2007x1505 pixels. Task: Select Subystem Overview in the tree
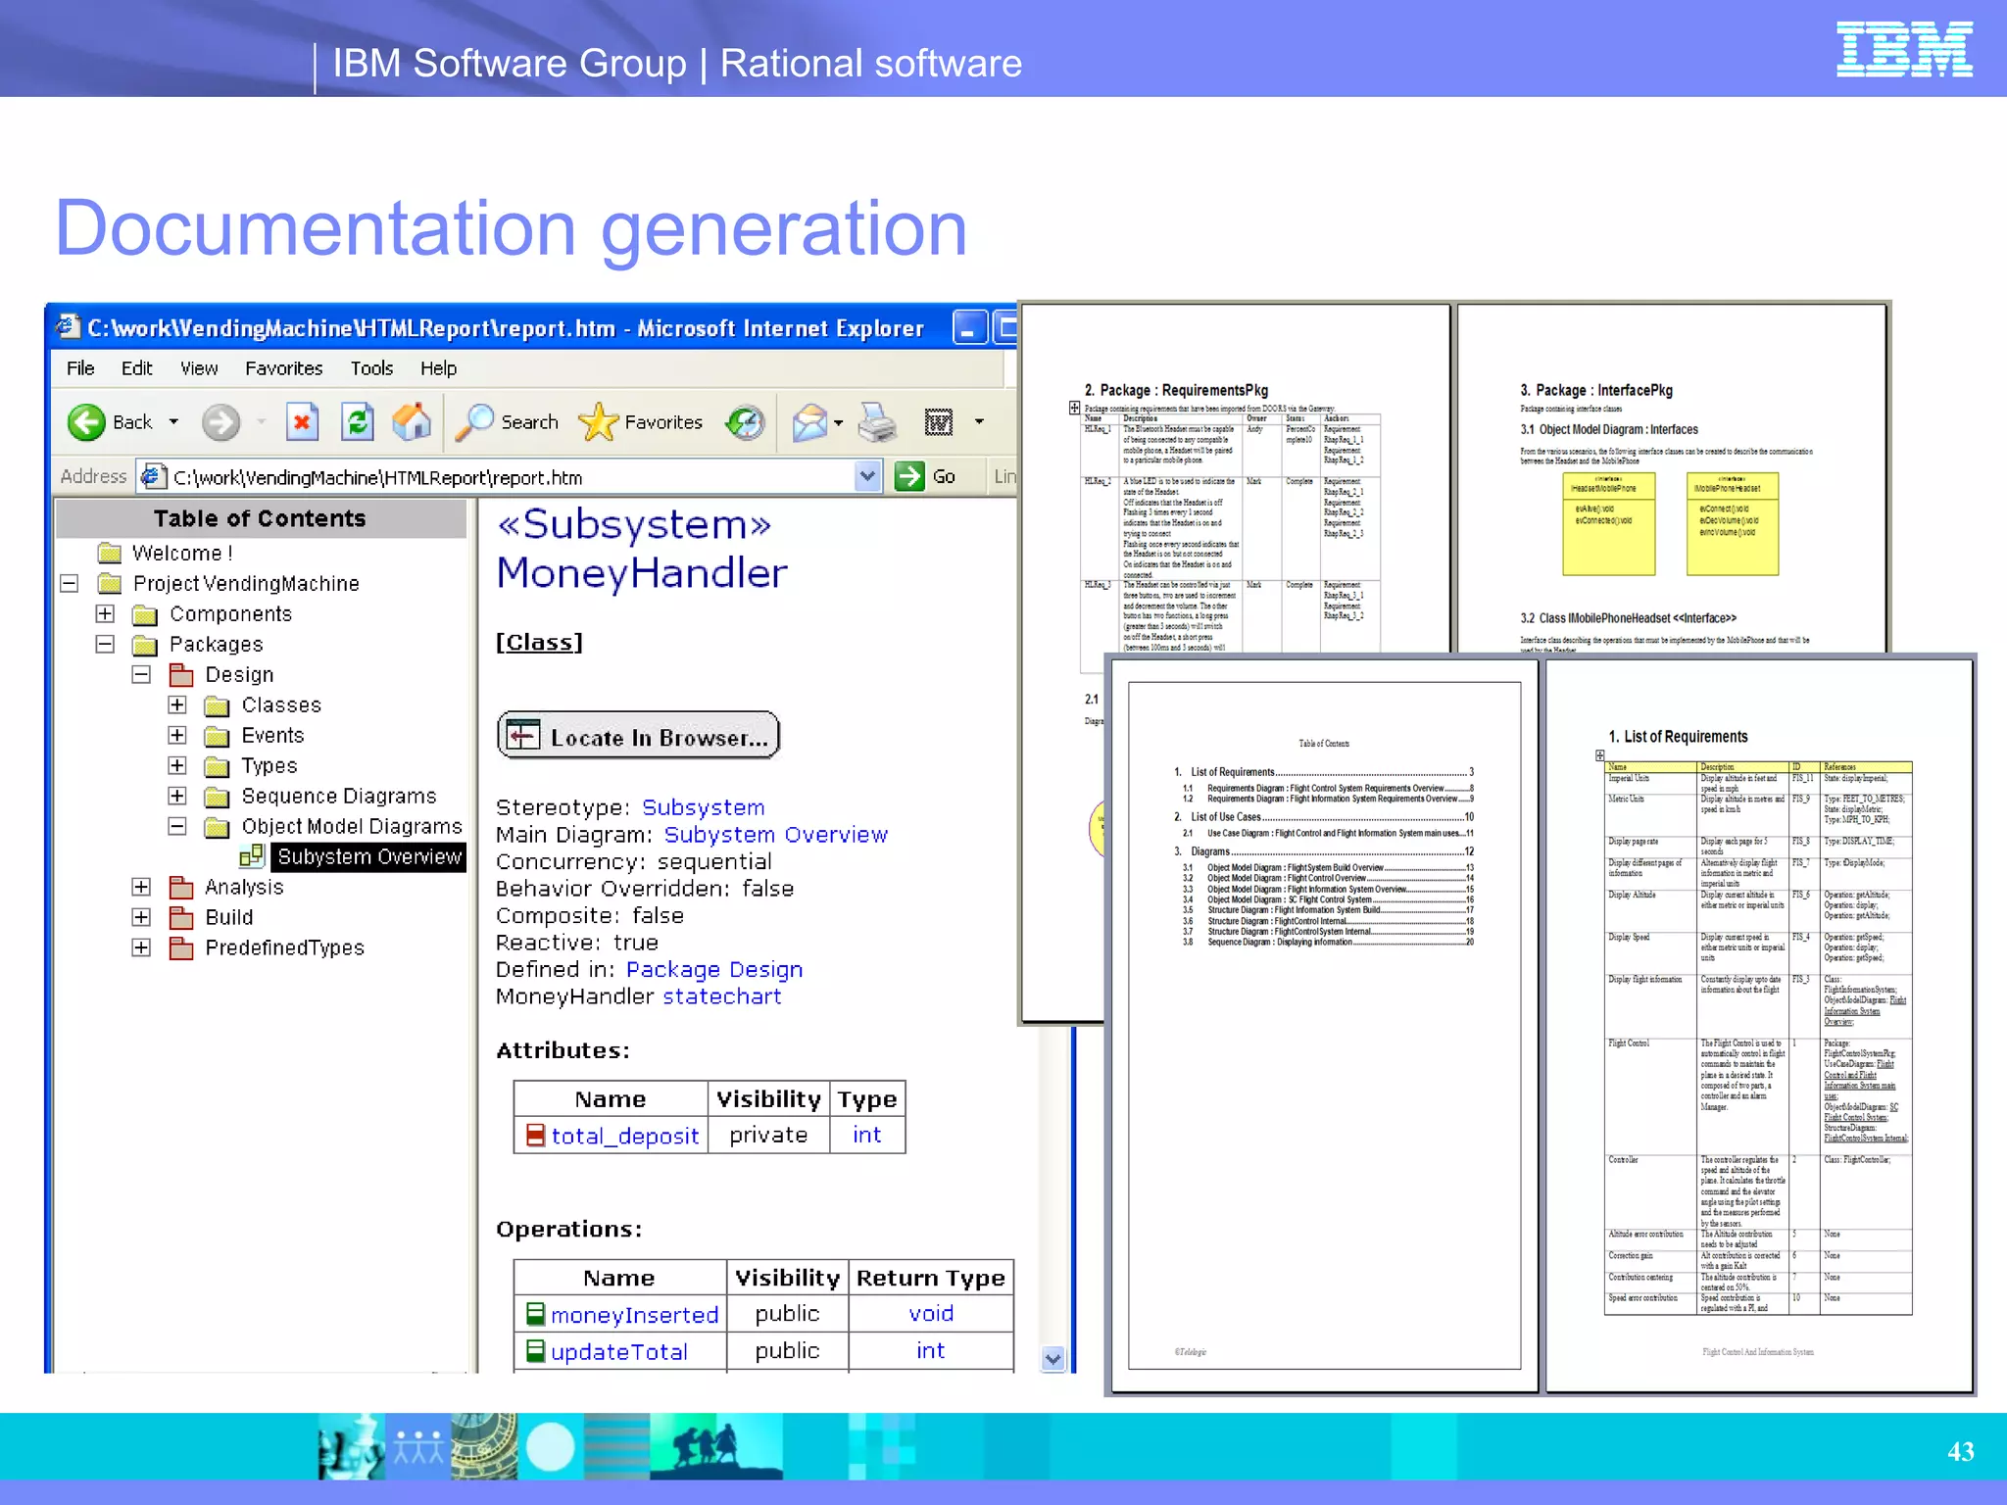[368, 856]
